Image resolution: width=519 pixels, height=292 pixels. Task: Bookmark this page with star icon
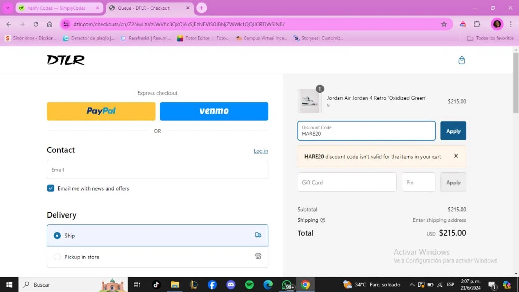(x=444, y=24)
